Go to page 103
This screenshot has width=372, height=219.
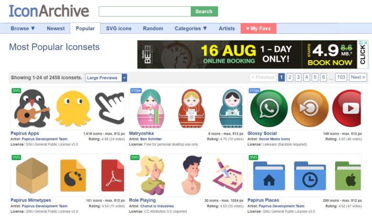click(x=341, y=77)
